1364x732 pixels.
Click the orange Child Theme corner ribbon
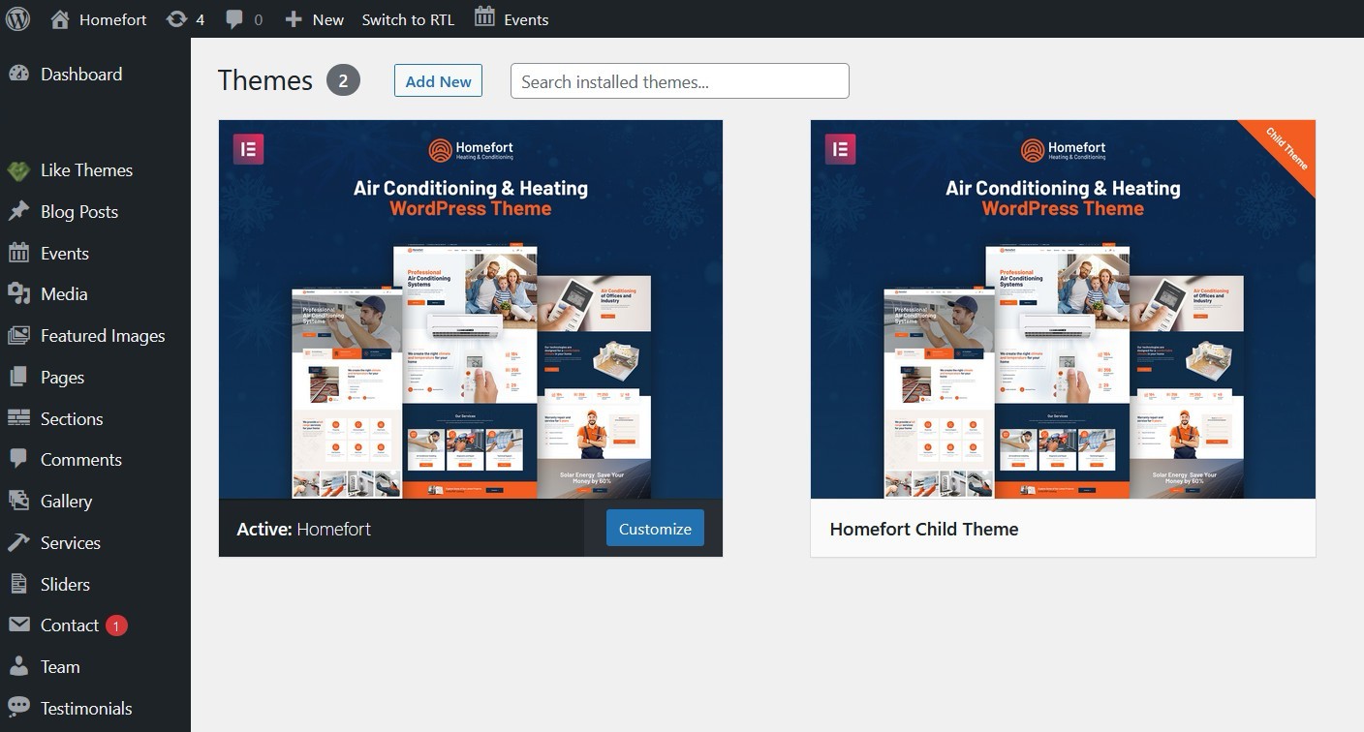[x=1287, y=148]
